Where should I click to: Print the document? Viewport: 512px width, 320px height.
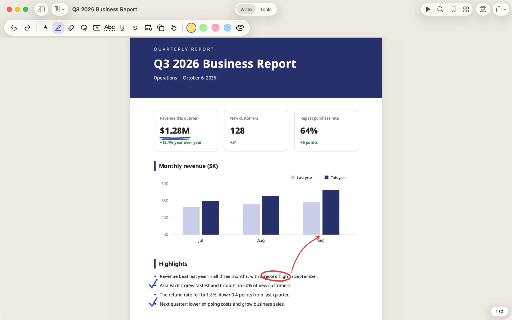[x=483, y=9]
